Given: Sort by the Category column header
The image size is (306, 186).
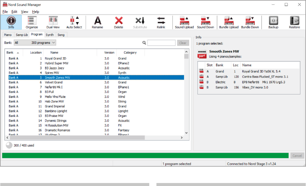Looking at the screenshot, I should click(130, 52).
